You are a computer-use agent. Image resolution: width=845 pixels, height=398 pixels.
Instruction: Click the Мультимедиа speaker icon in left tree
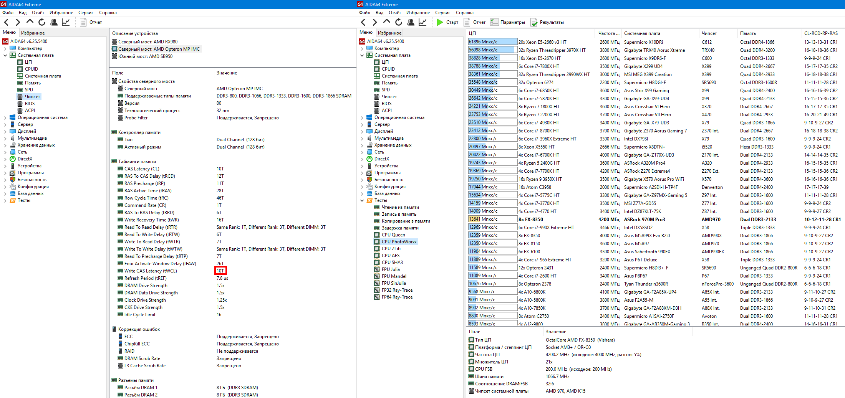point(13,138)
